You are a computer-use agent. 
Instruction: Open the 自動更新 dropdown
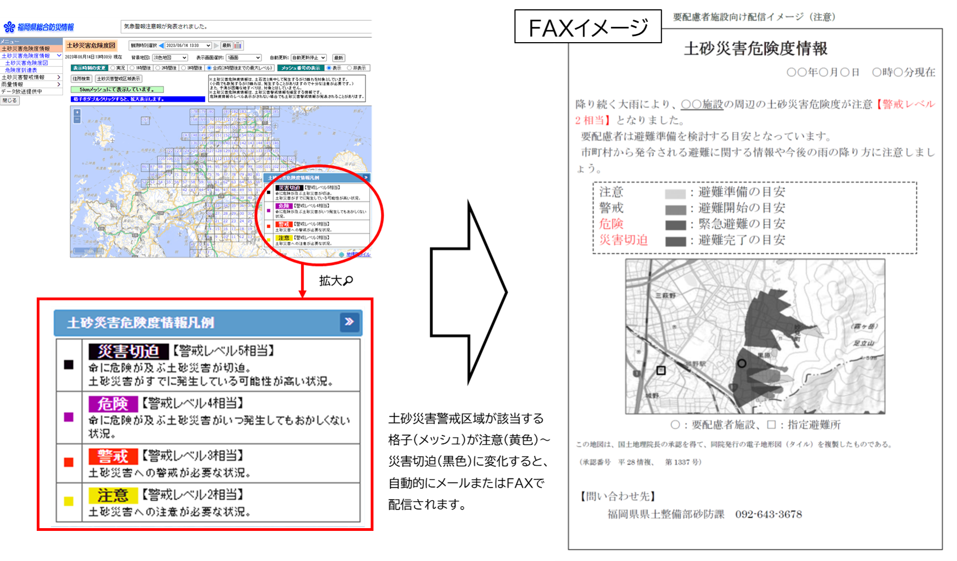point(308,57)
